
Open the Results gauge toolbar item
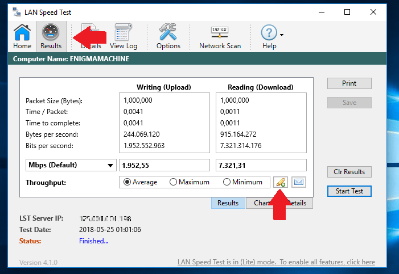(51, 36)
